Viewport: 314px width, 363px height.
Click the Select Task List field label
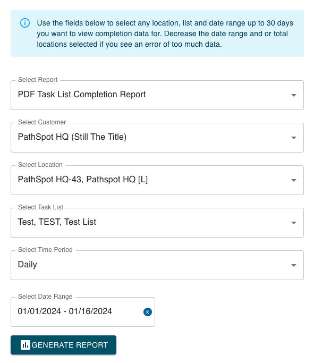tap(40, 207)
